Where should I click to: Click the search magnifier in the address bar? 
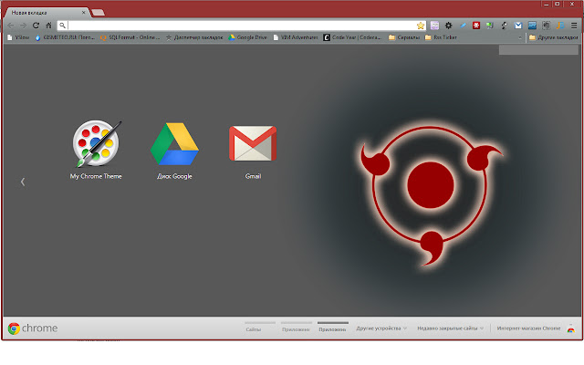tap(63, 26)
